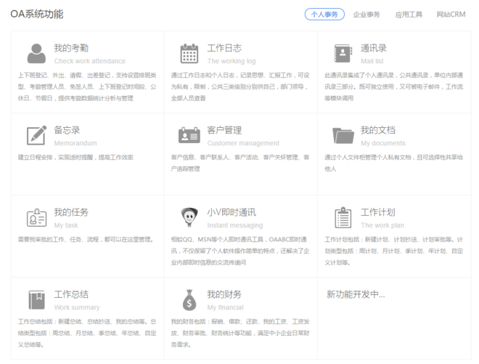Screen dimensions: 479x364
Task: Click the 我的考勤 person icon
Action: [37, 54]
